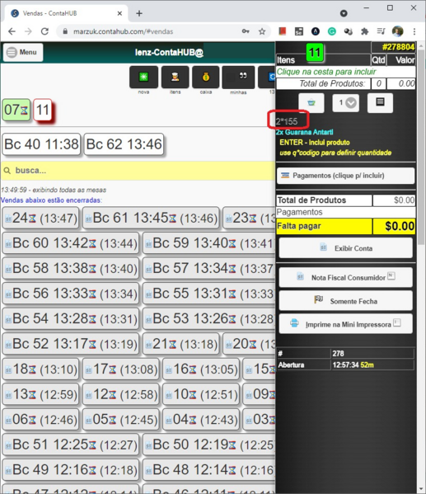Viewport: 426px width, 494px height.
Task: Click the red extension icon in toolbar
Action: pyautogui.click(x=282, y=31)
